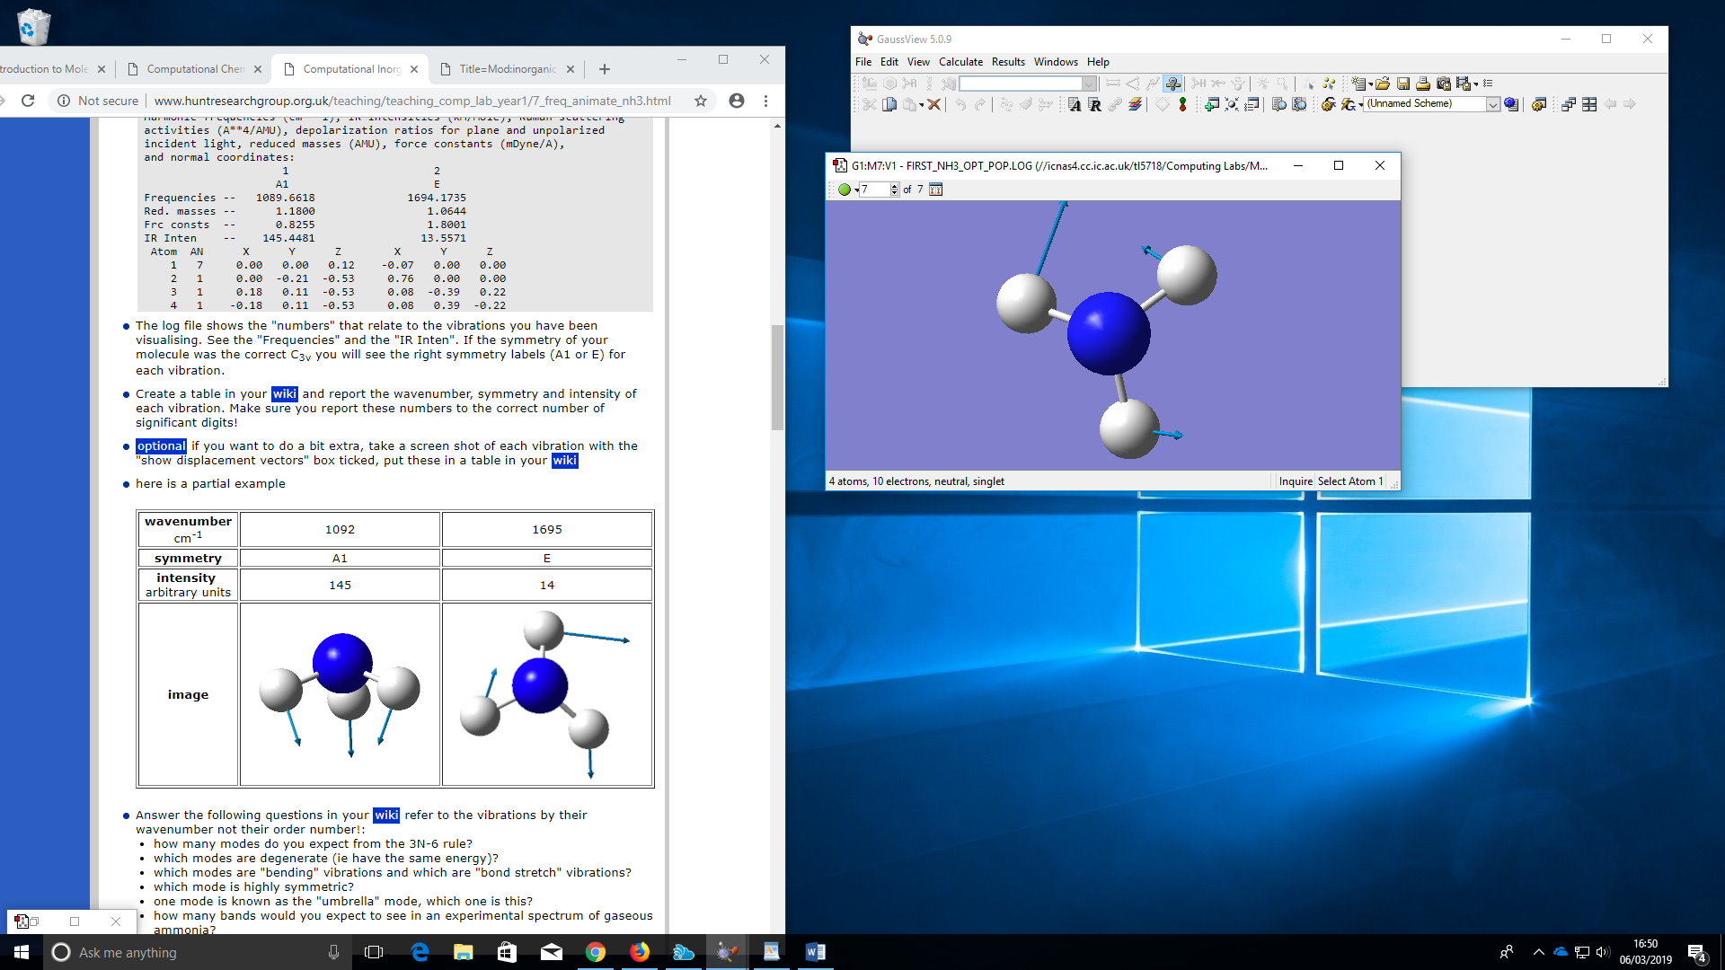Viewport: 1725px width, 970px height.
Task: Toggle the Select Atom 1 status box
Action: pos(1349,481)
